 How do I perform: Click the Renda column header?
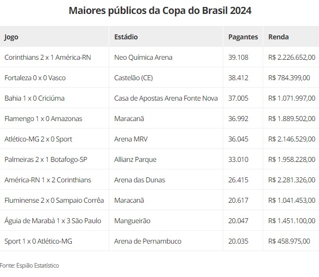(x=278, y=37)
